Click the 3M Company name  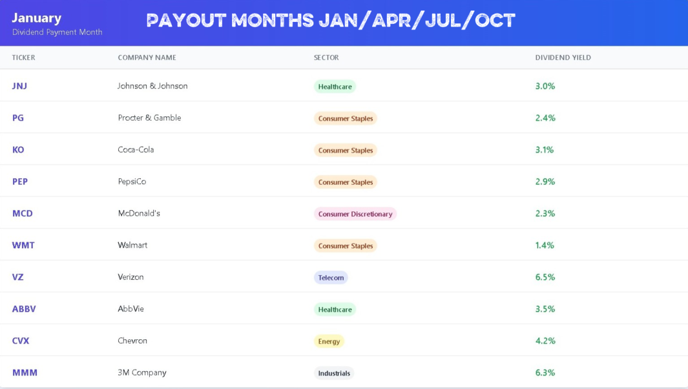point(141,372)
